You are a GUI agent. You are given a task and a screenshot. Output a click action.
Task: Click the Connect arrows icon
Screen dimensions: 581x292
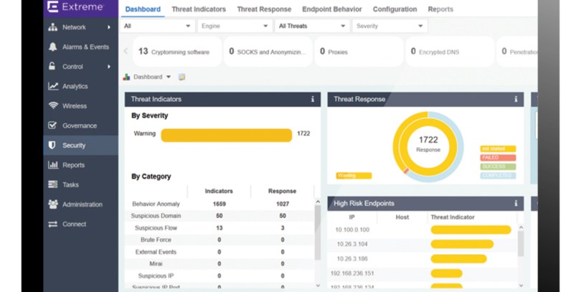pos(53,224)
